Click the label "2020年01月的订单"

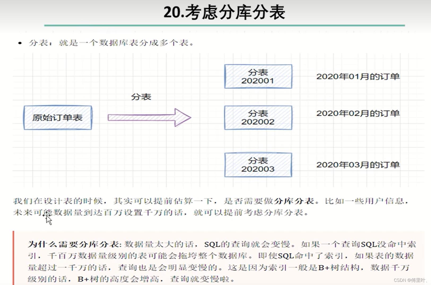tap(358, 77)
